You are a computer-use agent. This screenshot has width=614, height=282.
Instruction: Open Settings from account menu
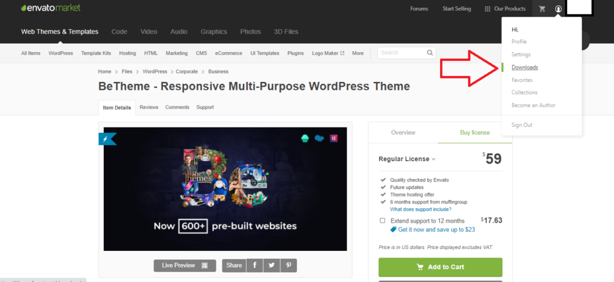[521, 54]
